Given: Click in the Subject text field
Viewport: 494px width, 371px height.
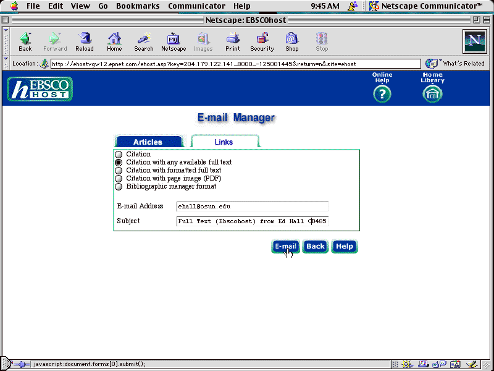Looking at the screenshot, I should 253,221.
